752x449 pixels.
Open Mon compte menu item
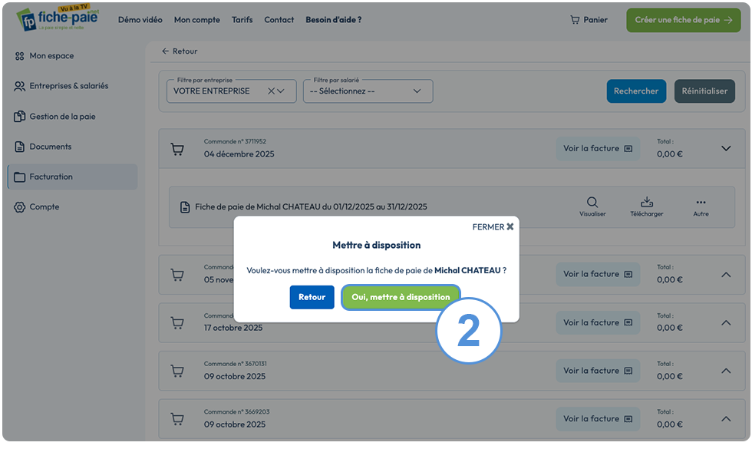196,20
